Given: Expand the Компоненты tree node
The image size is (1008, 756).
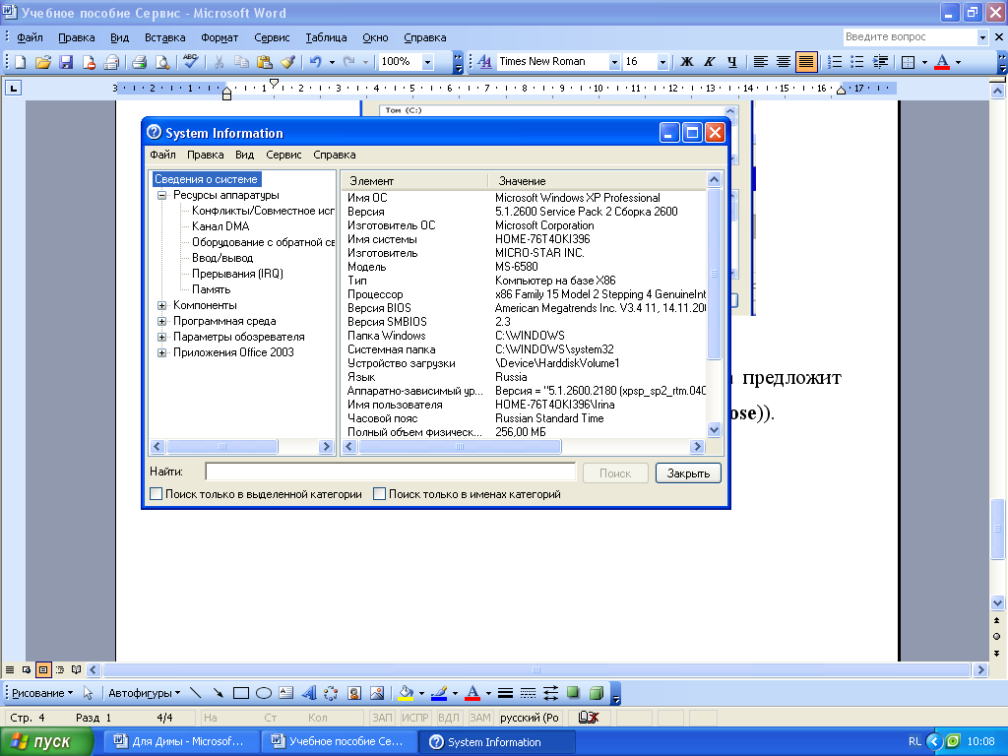Looking at the screenshot, I should tap(162, 305).
